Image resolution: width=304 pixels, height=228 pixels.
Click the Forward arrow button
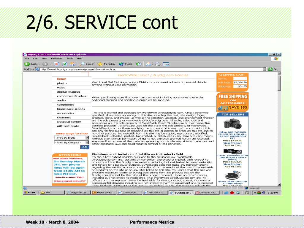point(45,64)
